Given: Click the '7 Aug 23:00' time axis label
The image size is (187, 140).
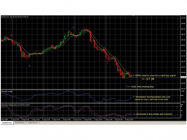Looking at the screenshot, I should point(108,119).
